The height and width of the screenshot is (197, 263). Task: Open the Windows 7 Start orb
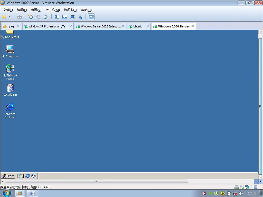click(x=7, y=193)
